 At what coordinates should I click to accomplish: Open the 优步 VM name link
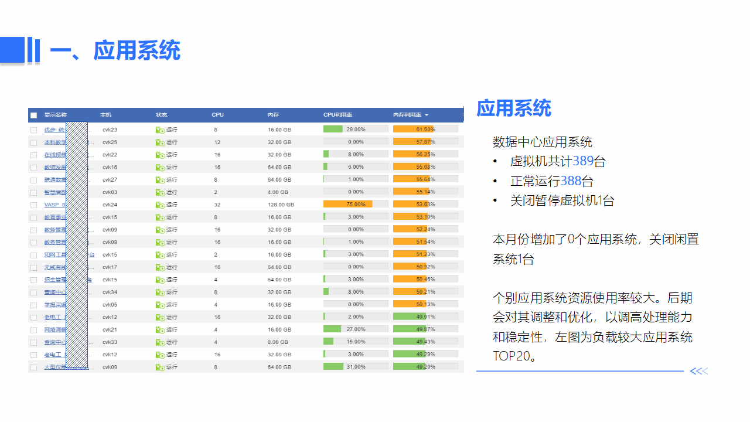[x=55, y=130]
